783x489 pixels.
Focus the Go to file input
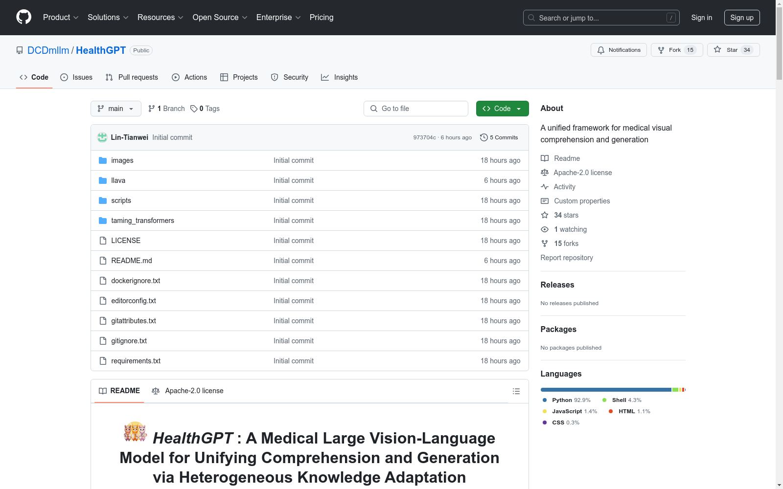[x=416, y=109]
